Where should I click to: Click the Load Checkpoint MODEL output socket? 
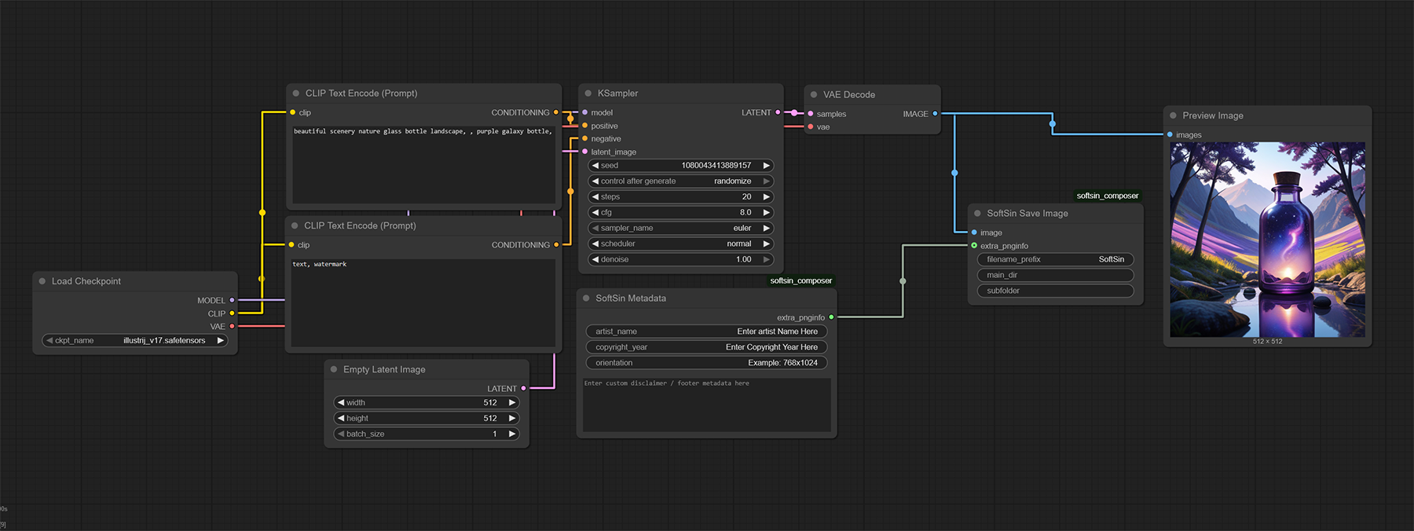tap(232, 300)
